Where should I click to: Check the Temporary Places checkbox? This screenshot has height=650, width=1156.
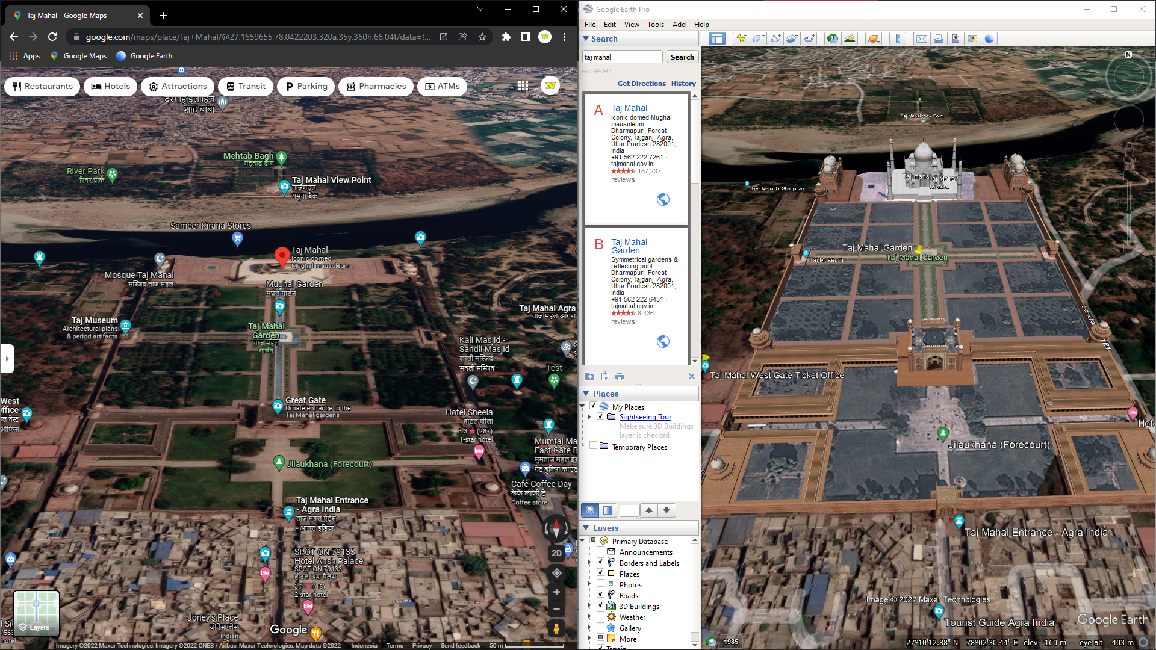click(x=593, y=446)
